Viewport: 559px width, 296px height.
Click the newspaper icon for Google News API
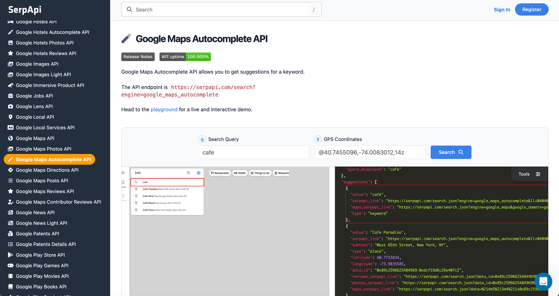[x=11, y=212]
